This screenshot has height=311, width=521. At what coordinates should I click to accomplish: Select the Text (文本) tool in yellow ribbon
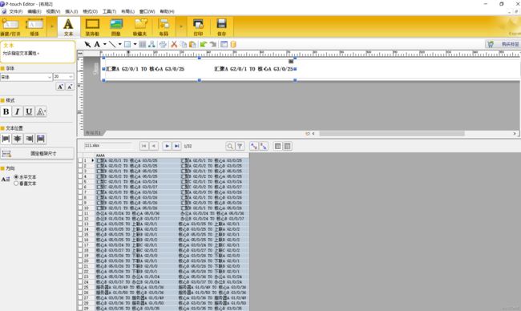click(68, 26)
